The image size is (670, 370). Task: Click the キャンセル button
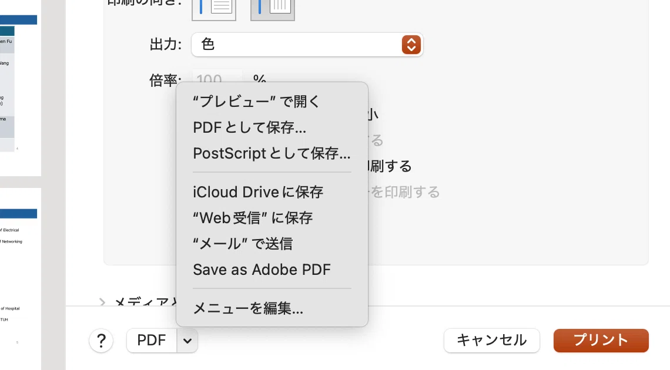point(492,341)
